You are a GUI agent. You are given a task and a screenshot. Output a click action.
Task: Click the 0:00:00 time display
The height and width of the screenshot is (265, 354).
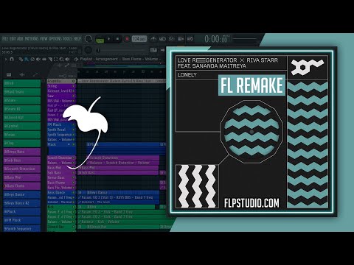pyautogui.click(x=216, y=39)
